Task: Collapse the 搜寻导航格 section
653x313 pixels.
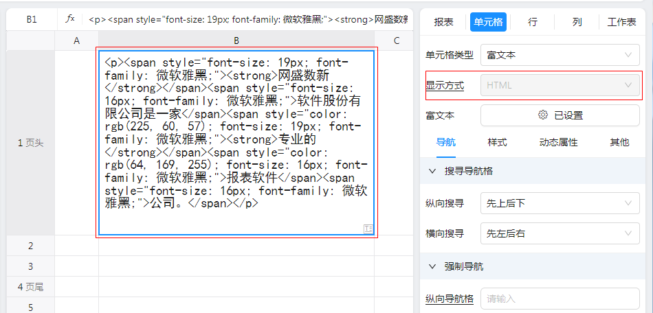Action: pos(432,171)
